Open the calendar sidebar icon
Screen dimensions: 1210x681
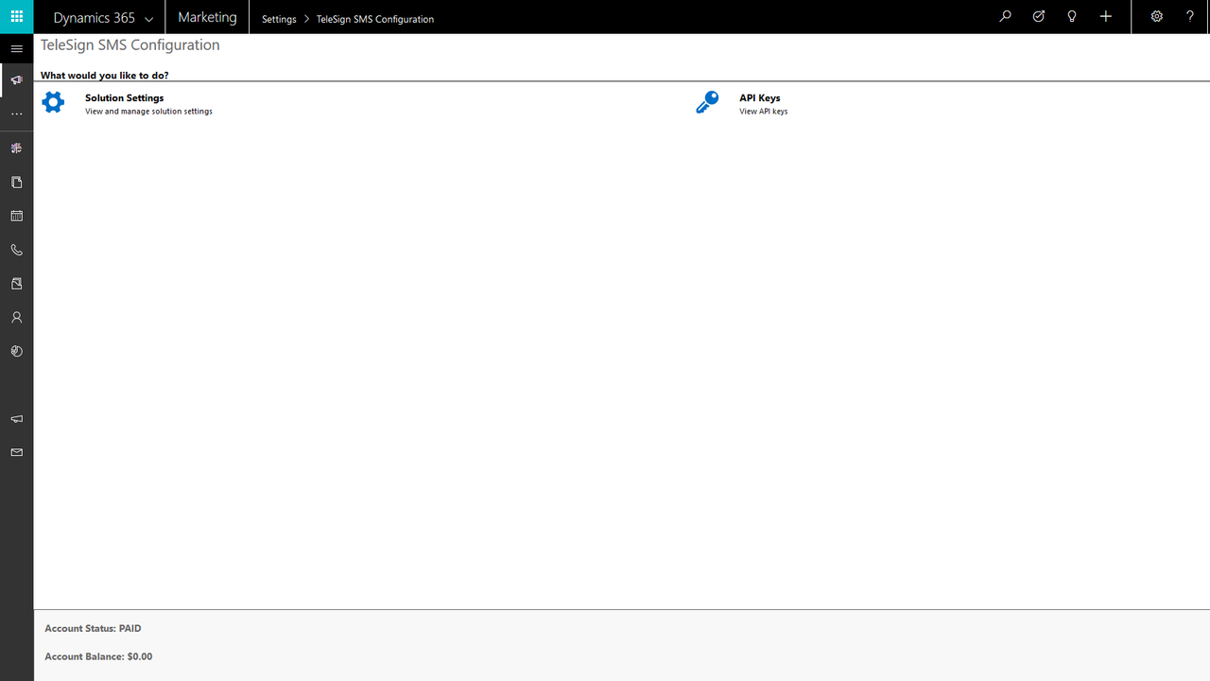click(16, 216)
